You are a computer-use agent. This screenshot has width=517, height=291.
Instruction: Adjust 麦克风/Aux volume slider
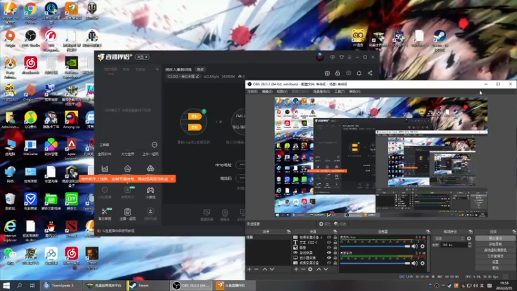[375, 246]
